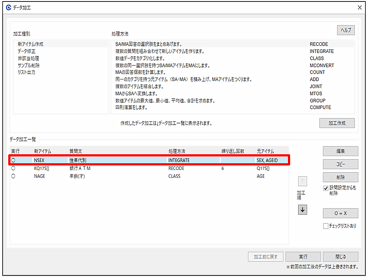
Task: Enable チェックリストあり checkbox
Action: click(326, 226)
